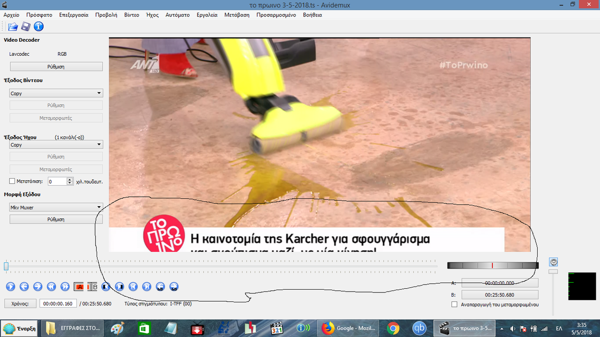
Task: Click system tray volume speaker icon
Action: click(512, 329)
